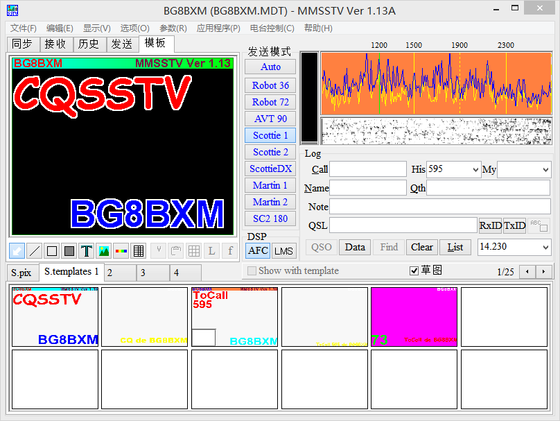Select the arrow pointer tool

(17, 251)
